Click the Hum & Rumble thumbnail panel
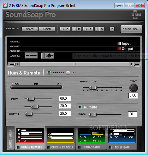This screenshot has width=148, height=155. pyautogui.click(x=30, y=135)
